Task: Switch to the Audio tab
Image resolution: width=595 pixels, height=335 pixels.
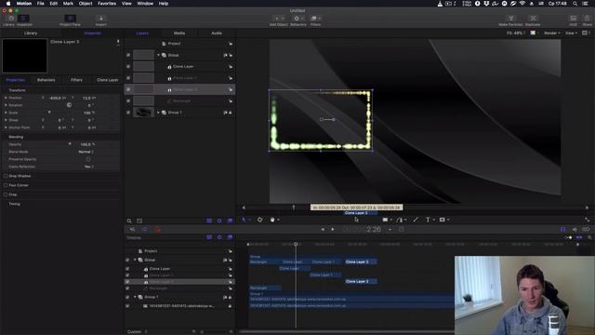Action: tap(217, 33)
